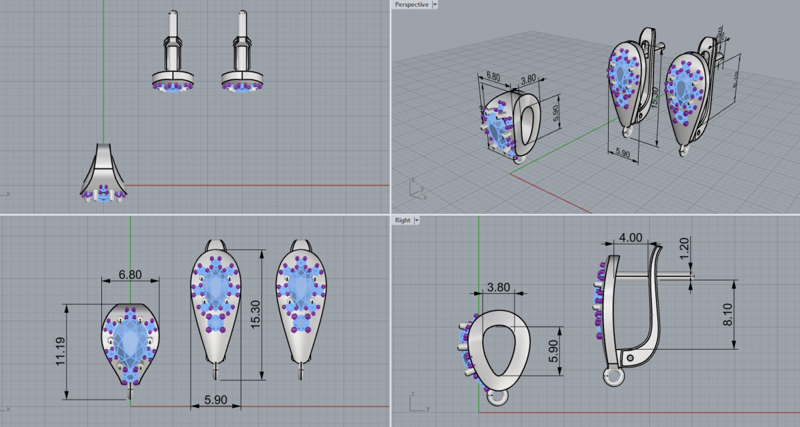The image size is (800, 427).
Task: Select the 11.19 dimension text
Action: (x=61, y=352)
